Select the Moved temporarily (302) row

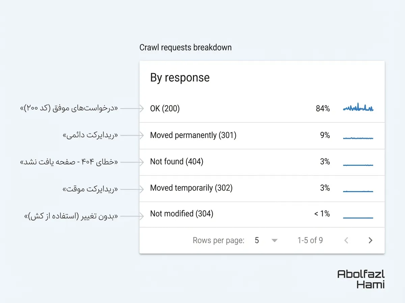point(191,188)
